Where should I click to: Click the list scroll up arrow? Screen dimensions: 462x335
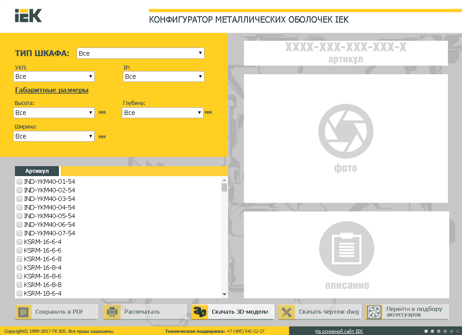click(x=224, y=180)
